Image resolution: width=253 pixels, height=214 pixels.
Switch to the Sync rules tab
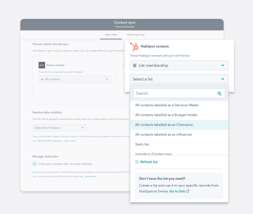pos(111,34)
